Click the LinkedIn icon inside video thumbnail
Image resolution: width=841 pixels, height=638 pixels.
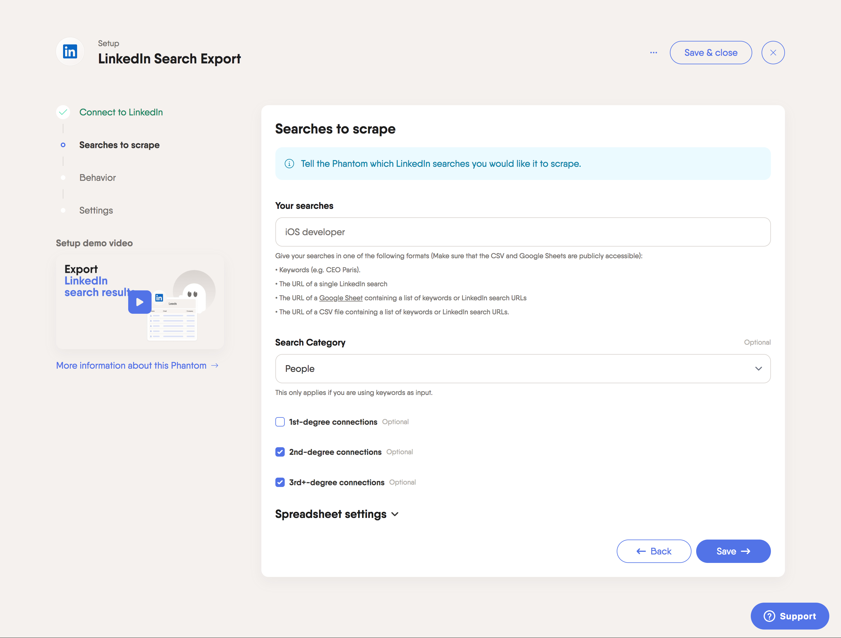(159, 297)
